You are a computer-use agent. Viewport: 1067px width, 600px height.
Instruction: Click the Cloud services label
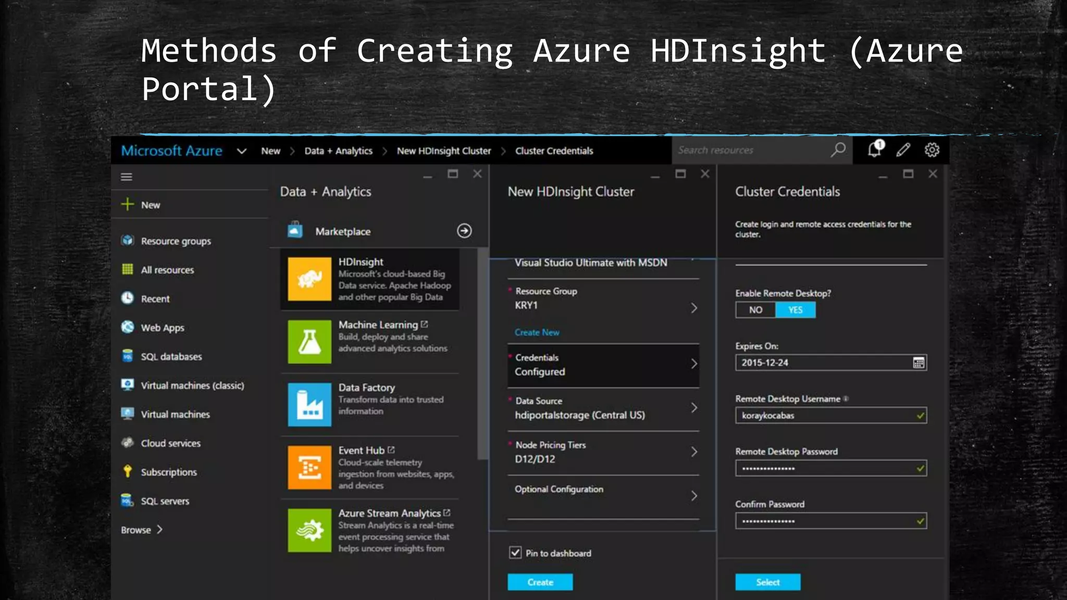(x=171, y=443)
